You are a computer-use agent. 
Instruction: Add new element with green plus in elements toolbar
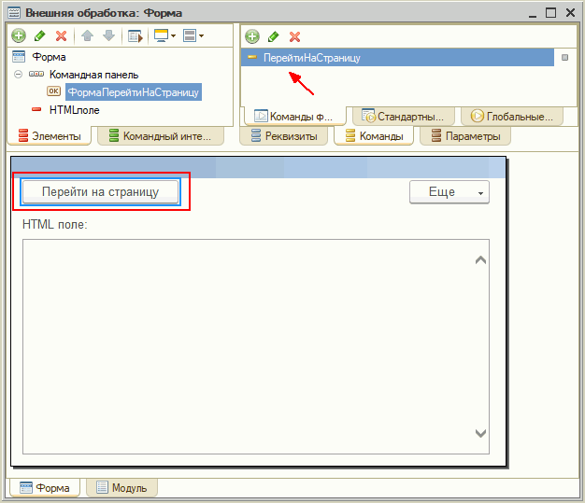coord(19,35)
